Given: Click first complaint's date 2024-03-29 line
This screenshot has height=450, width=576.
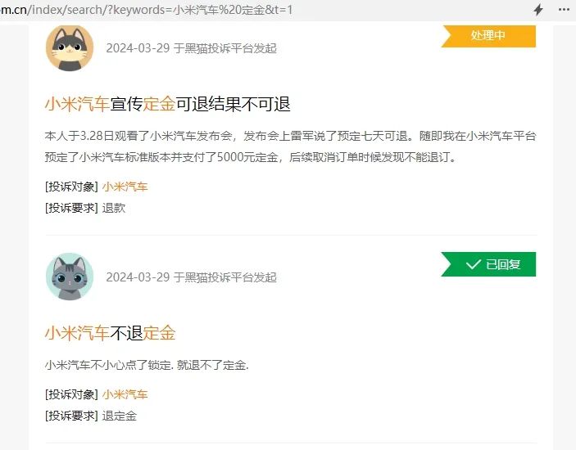Looking at the screenshot, I should pyautogui.click(x=191, y=48).
